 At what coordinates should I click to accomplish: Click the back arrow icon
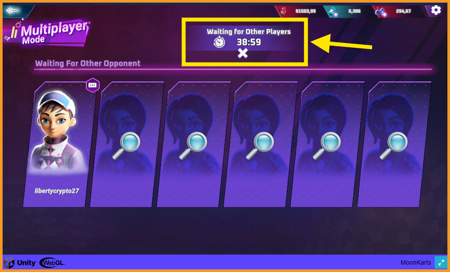(x=13, y=11)
